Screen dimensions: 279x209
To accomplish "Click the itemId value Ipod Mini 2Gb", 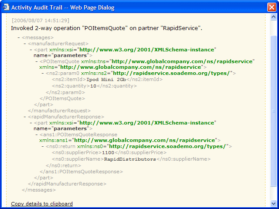I will point(106,79).
